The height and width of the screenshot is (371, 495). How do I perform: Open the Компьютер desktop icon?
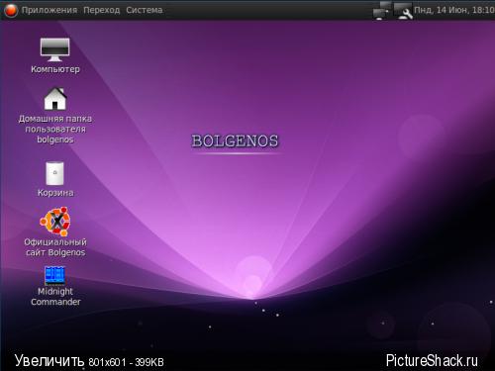click(x=54, y=49)
